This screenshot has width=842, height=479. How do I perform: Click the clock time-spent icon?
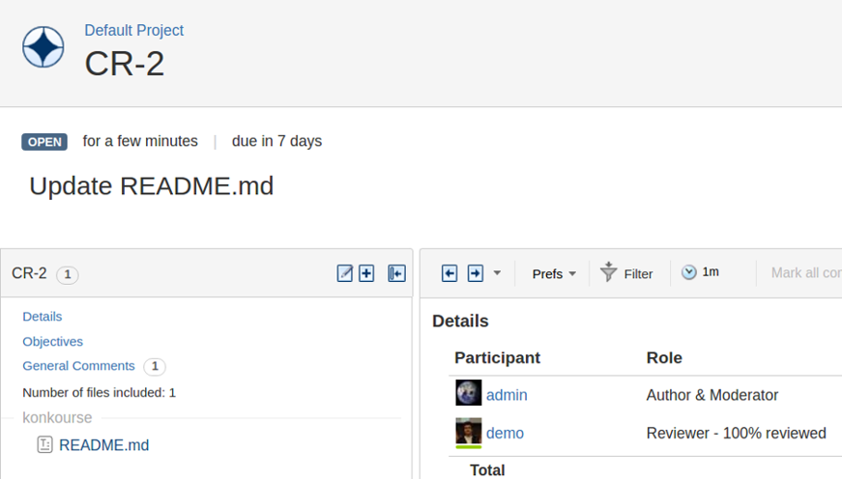[x=688, y=272]
